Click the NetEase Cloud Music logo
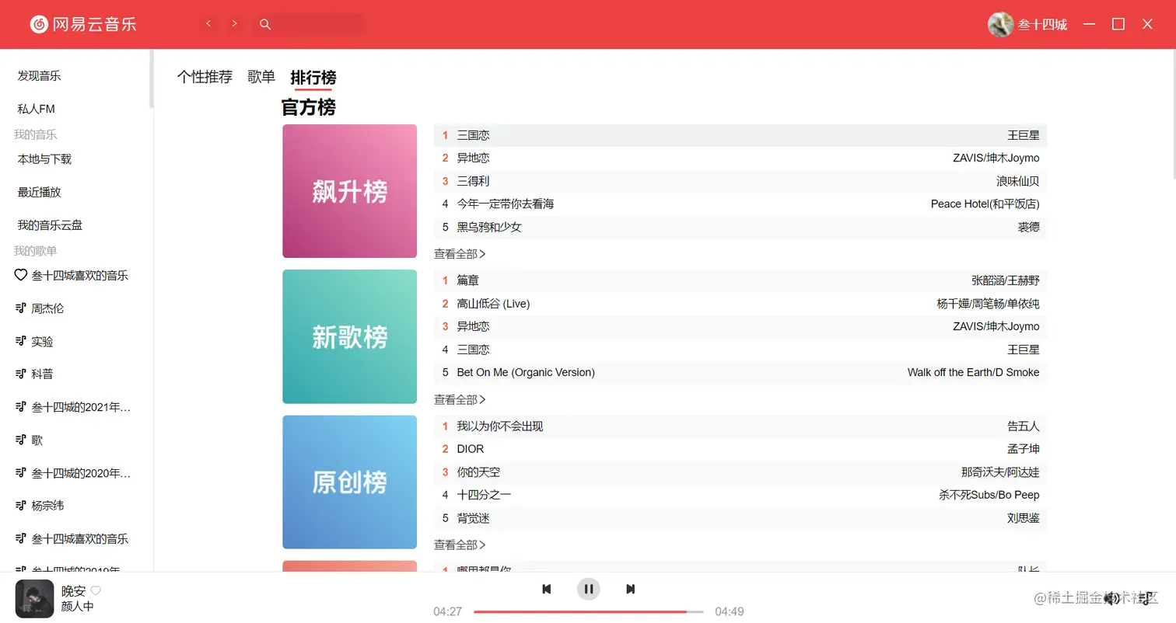 (83, 24)
